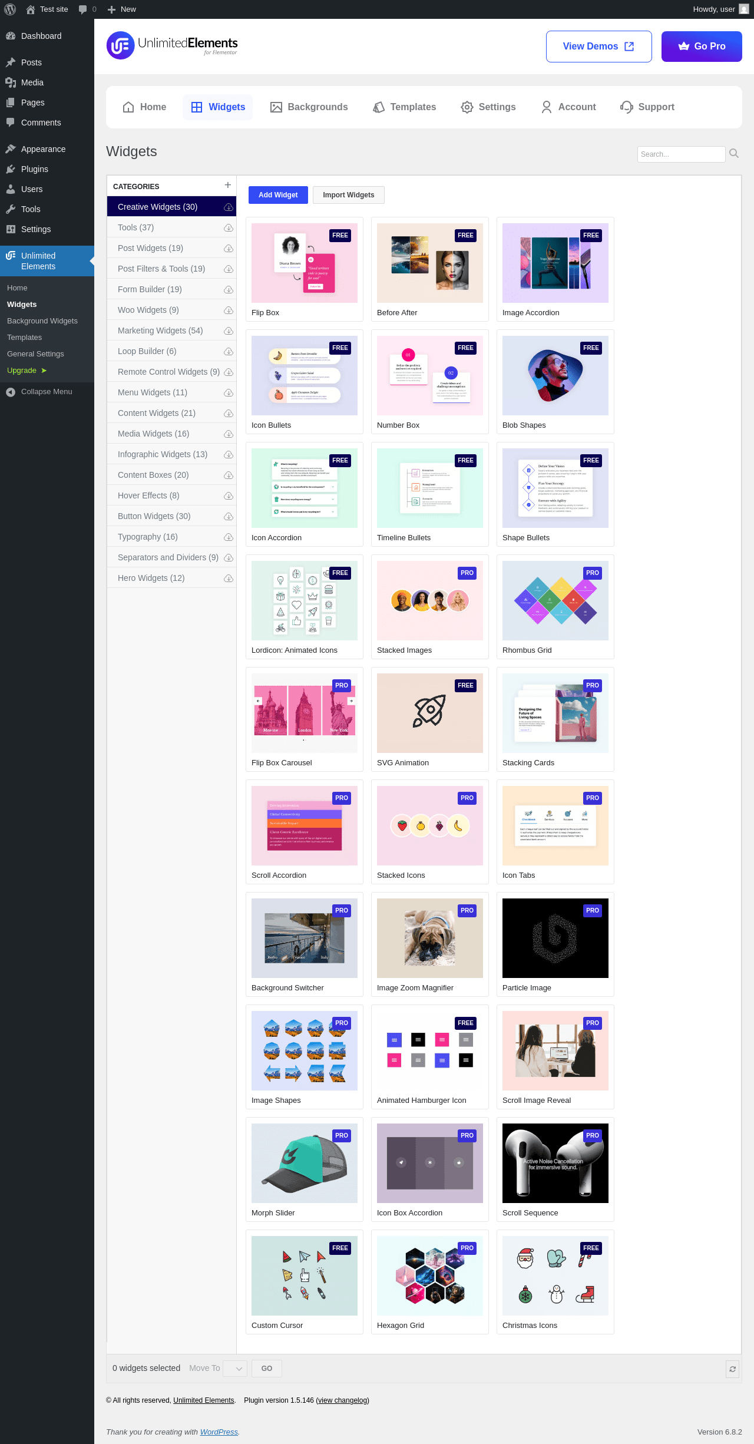The height and width of the screenshot is (1444, 754).
Task: Select the Stacked Images widget card
Action: 430,607
